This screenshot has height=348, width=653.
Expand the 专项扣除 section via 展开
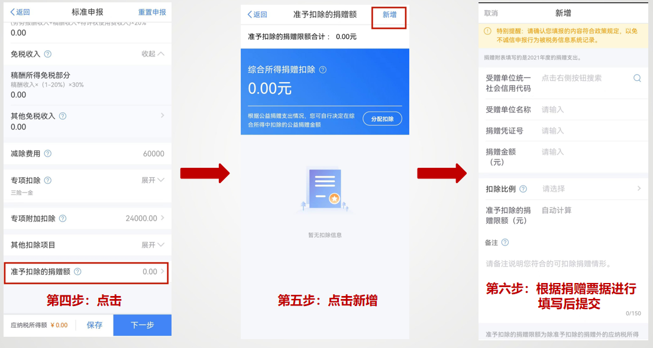point(153,180)
